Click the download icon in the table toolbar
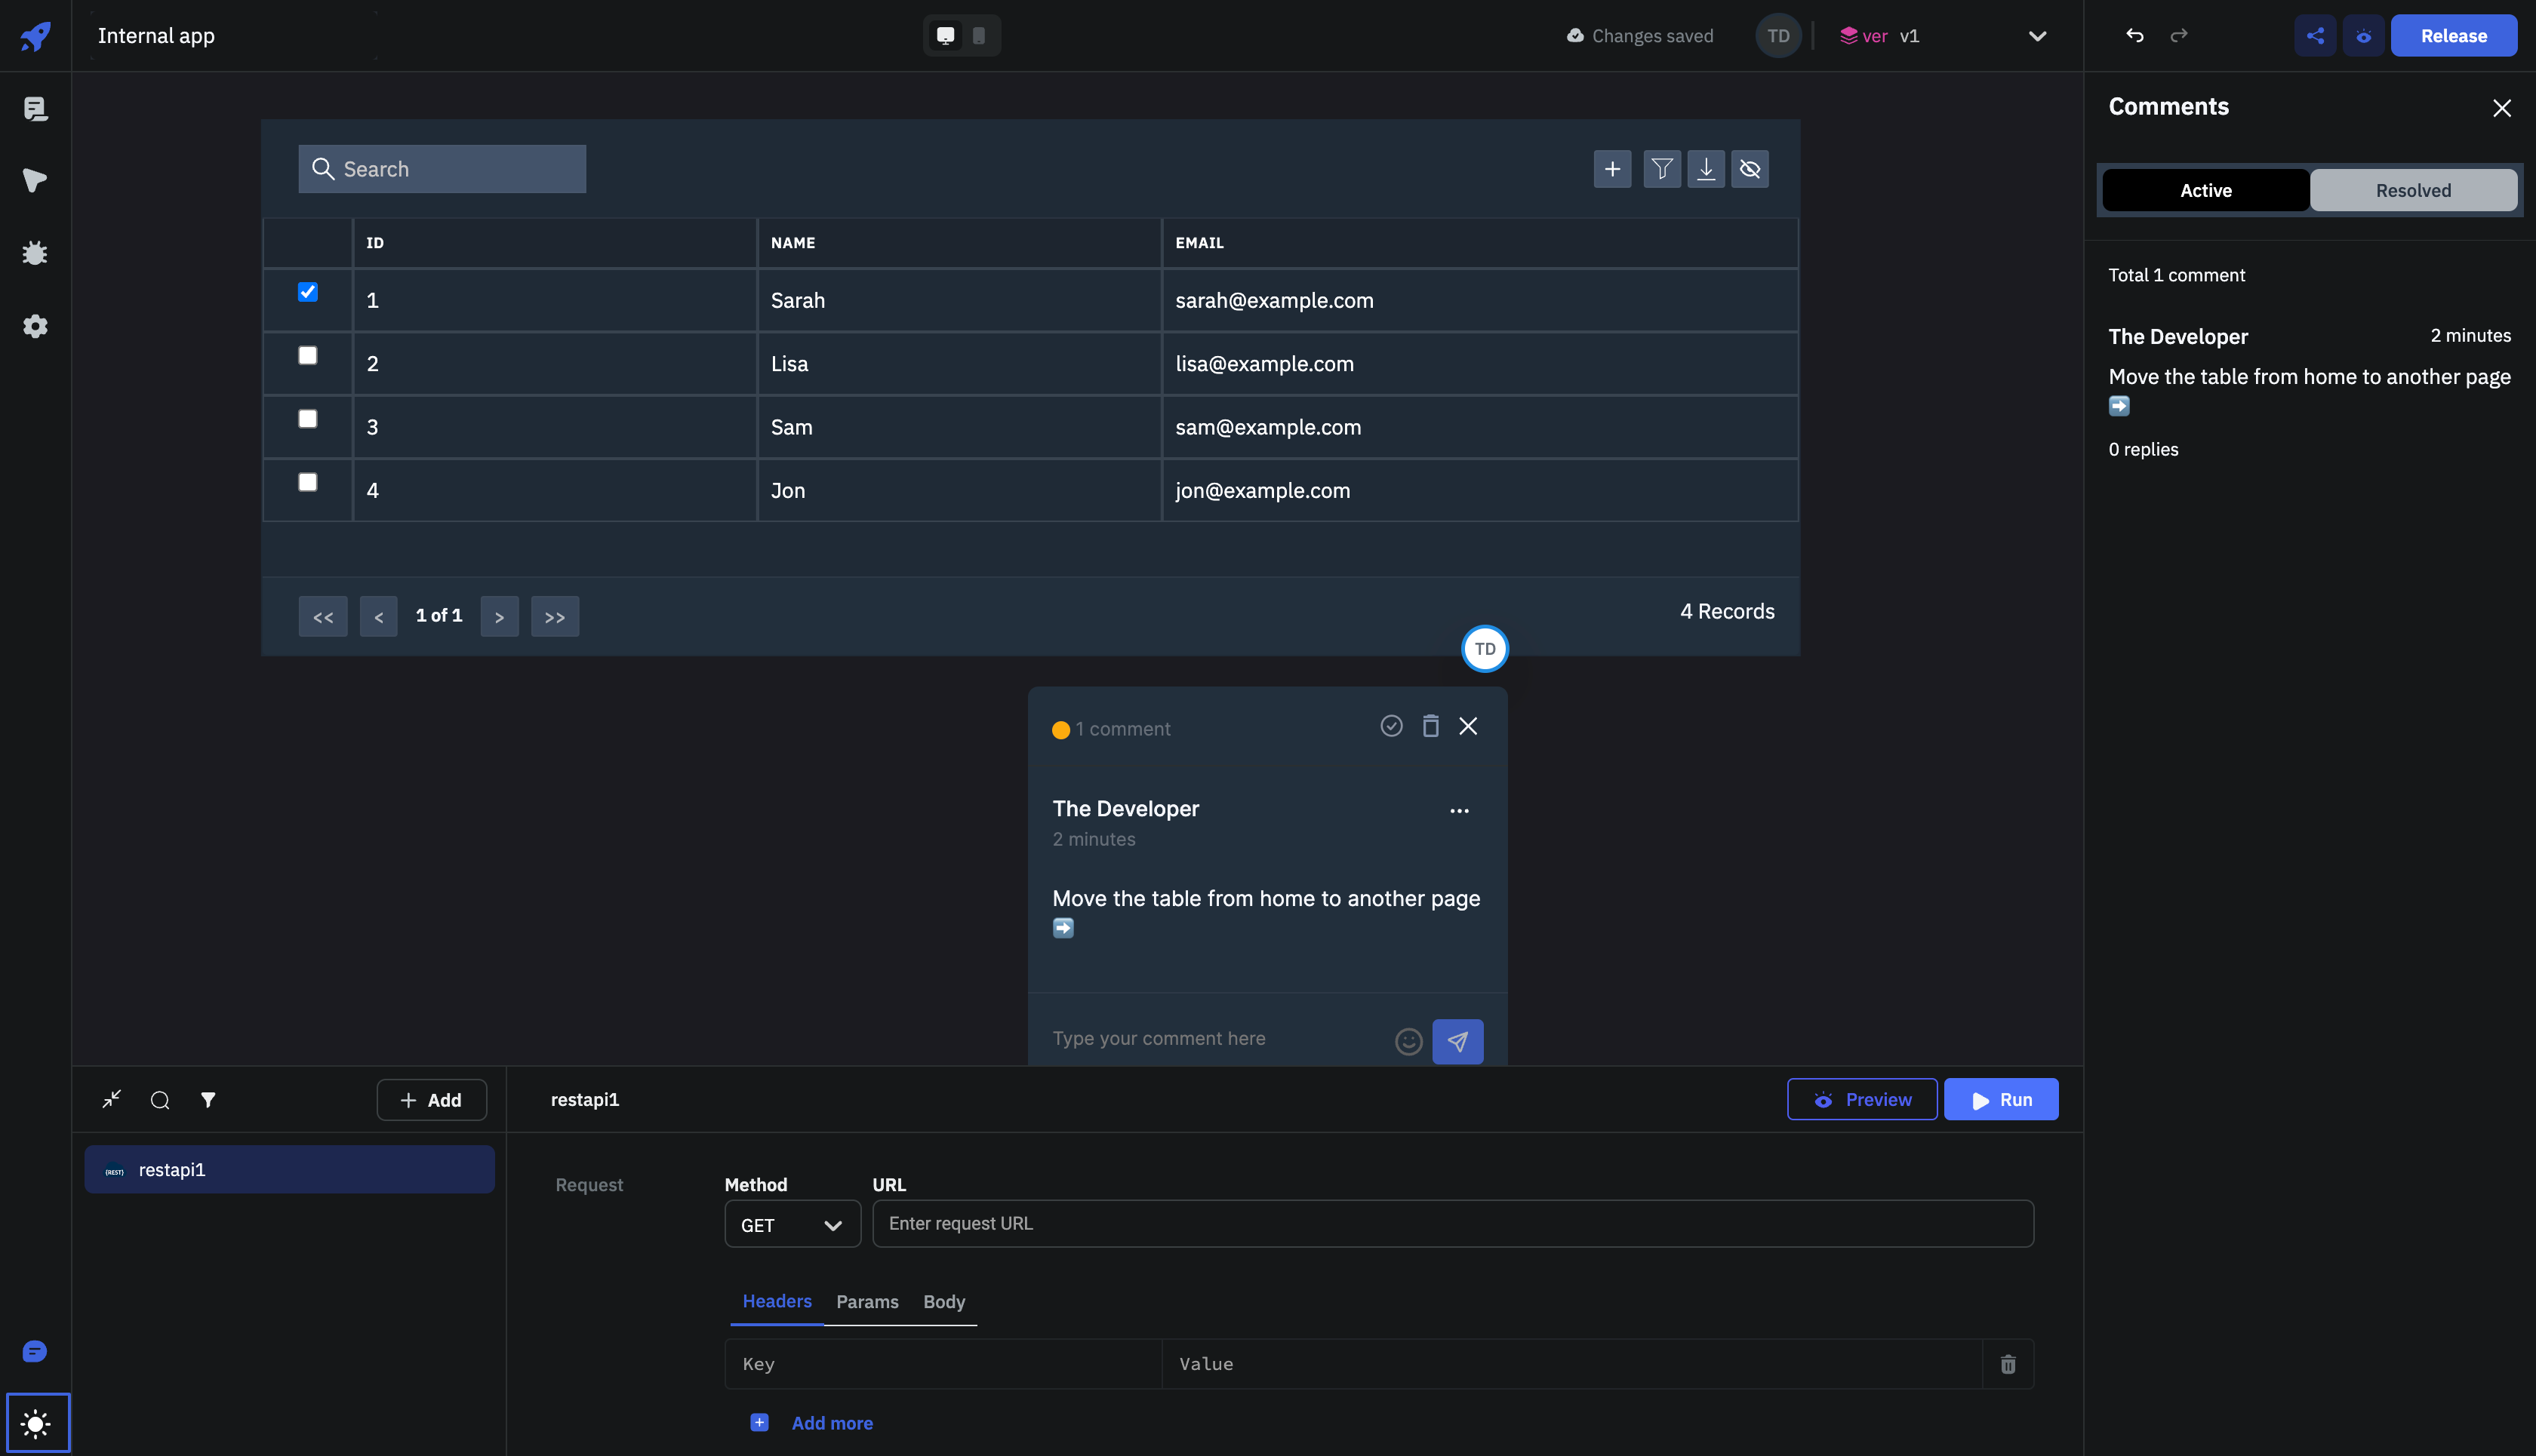 (1705, 169)
